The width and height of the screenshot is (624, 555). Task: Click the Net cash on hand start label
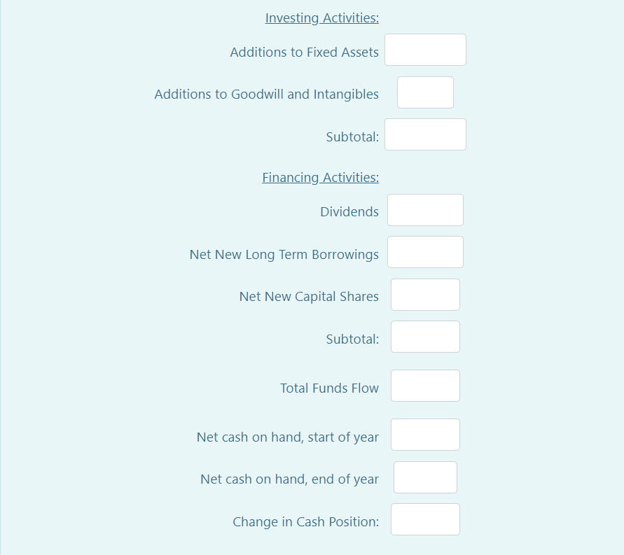(x=287, y=437)
